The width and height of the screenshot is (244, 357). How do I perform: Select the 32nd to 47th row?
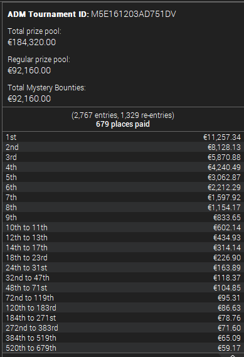coord(123,277)
